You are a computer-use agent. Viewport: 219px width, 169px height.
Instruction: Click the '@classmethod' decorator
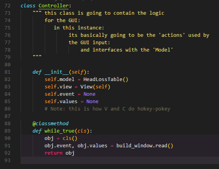51,124
